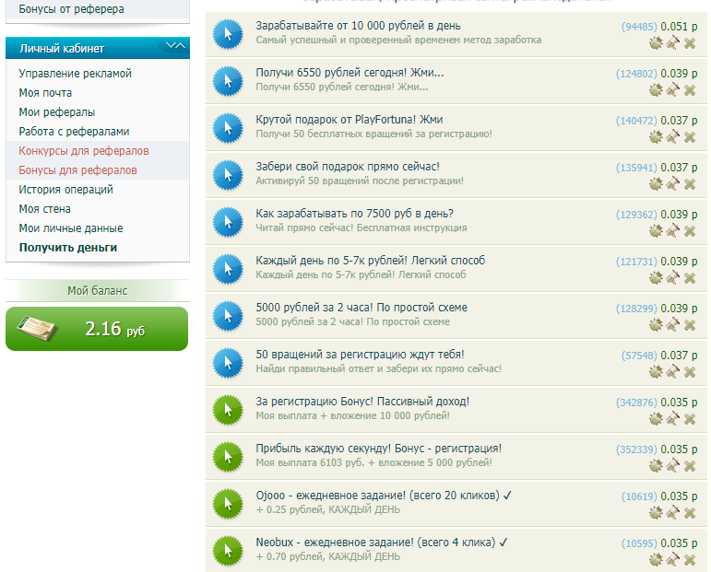711x572 pixels.
Task: Click the green cursor icon for the Neobux task
Action: pos(226,550)
